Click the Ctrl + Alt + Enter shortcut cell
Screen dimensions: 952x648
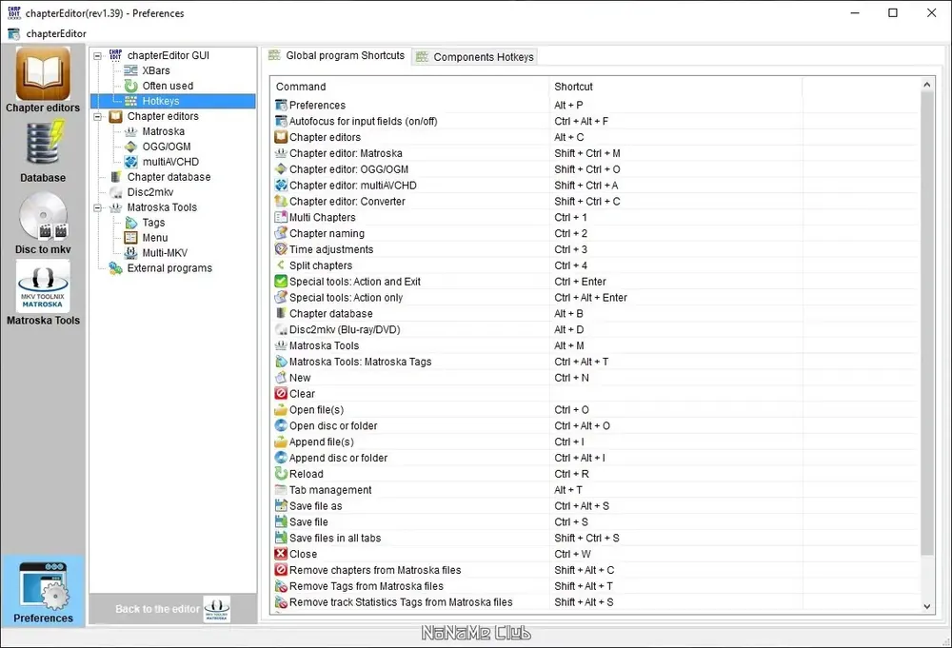(676, 297)
